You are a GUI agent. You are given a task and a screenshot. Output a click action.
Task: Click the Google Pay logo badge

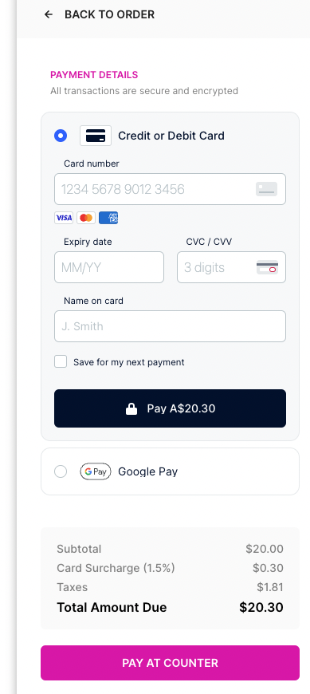tap(96, 471)
